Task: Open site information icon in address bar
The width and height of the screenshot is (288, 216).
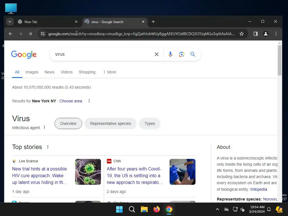Action: click(x=43, y=34)
